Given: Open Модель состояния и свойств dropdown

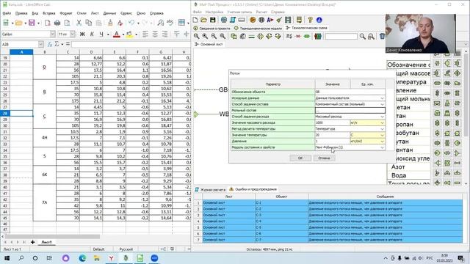Looking at the screenshot, I should coord(382,147).
